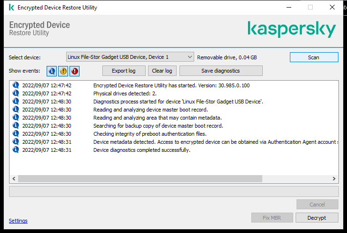Image resolution: width=347 pixels, height=233 pixels.
Task: Click the Decrypt button
Action: [317, 218]
